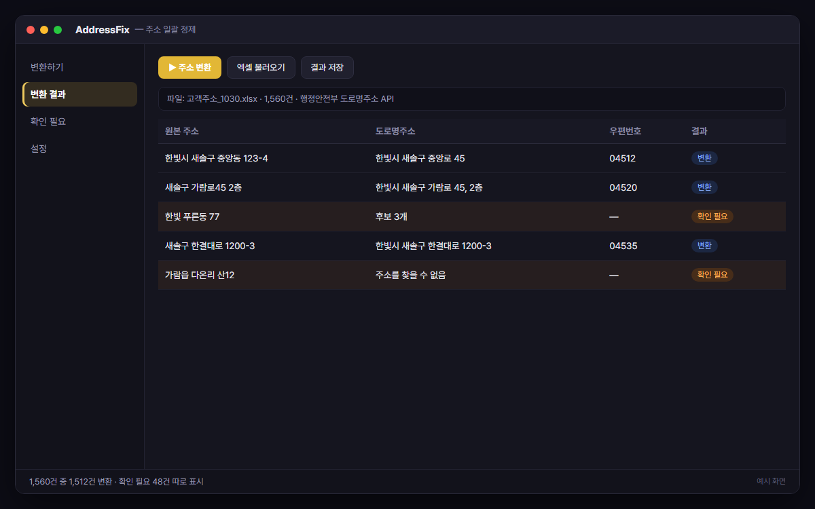The width and height of the screenshot is (815, 509).
Task: Open 설정 in the sidebar
Action: (79, 149)
